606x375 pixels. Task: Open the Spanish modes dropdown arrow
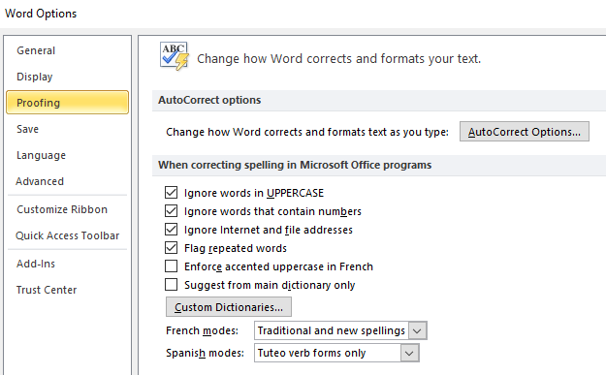pos(409,353)
